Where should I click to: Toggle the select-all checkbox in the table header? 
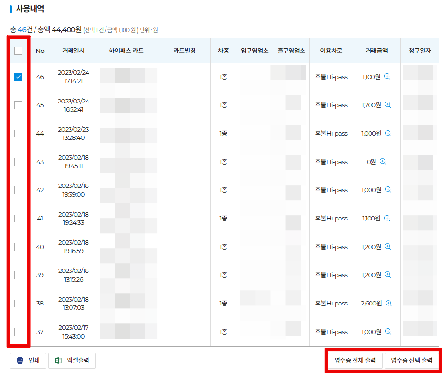point(18,51)
